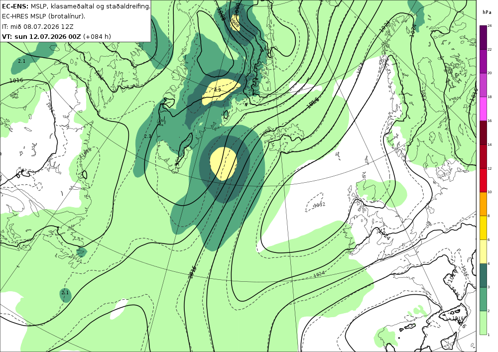498x352 pixels.
Task: Click the legend tick label '12'
Action: pos(490,168)
